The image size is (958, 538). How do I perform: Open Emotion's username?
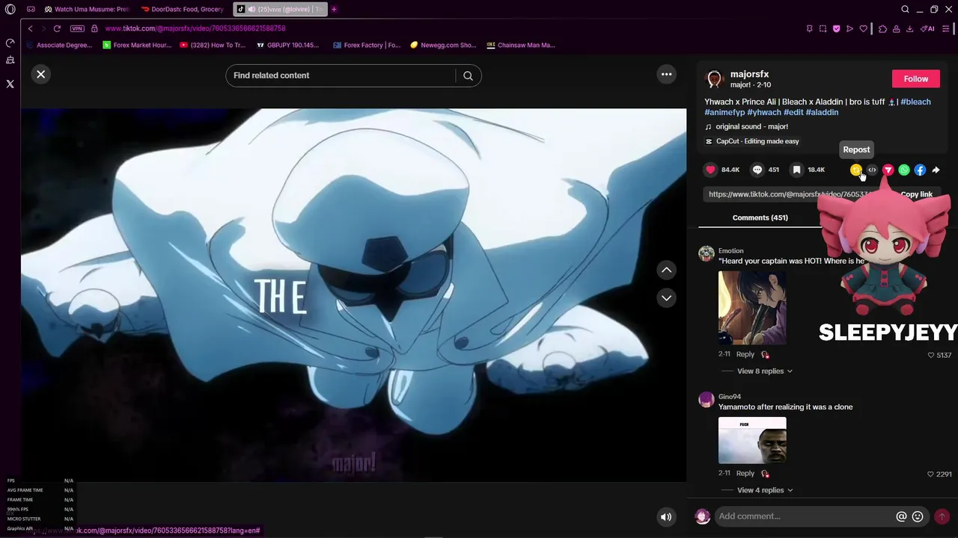point(730,250)
